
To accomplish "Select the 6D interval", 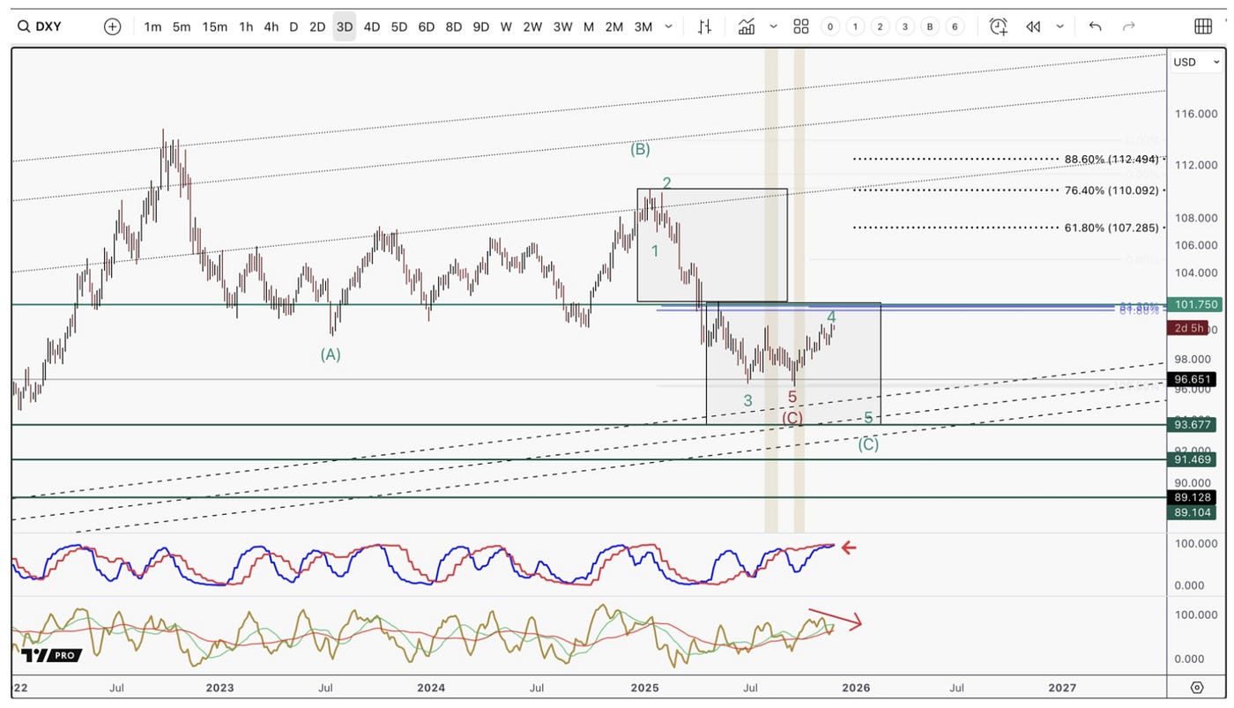I will 427,26.
